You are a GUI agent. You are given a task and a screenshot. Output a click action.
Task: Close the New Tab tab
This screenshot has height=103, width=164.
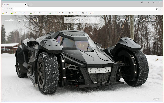(x=25, y=5)
